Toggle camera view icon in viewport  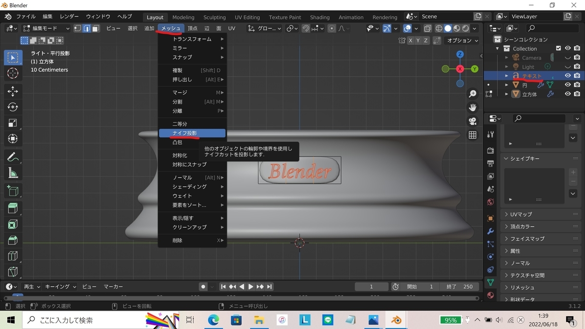click(472, 121)
